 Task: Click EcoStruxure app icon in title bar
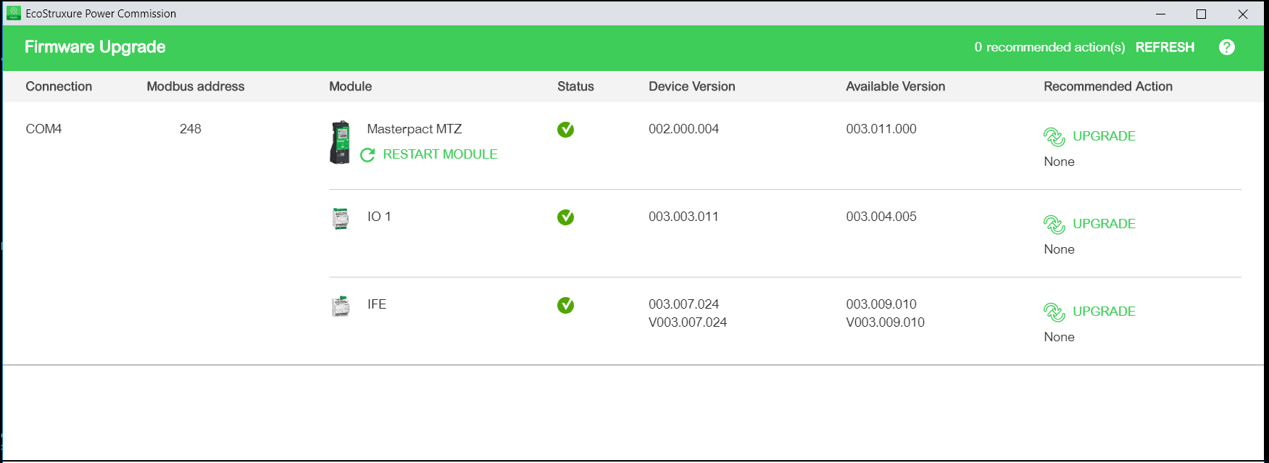pos(13,13)
